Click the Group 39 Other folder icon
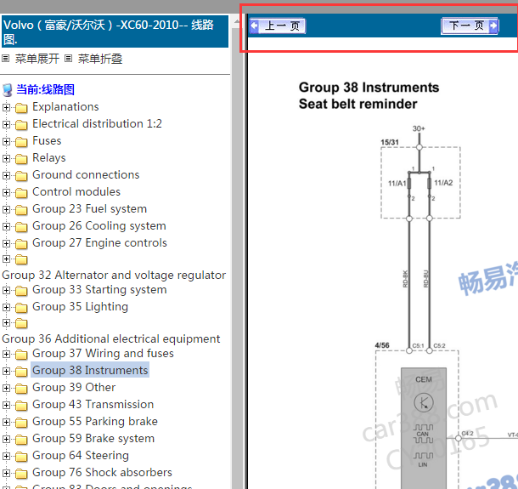 point(21,389)
